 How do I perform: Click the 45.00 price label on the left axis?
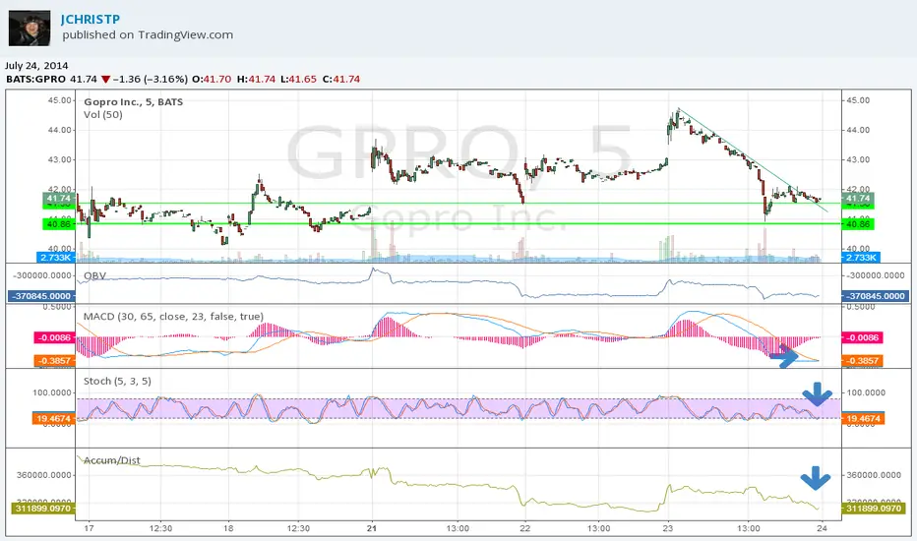(59, 100)
